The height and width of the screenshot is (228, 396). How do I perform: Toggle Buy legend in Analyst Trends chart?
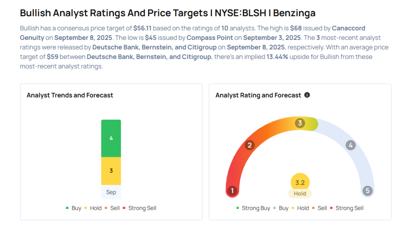[x=73, y=208]
